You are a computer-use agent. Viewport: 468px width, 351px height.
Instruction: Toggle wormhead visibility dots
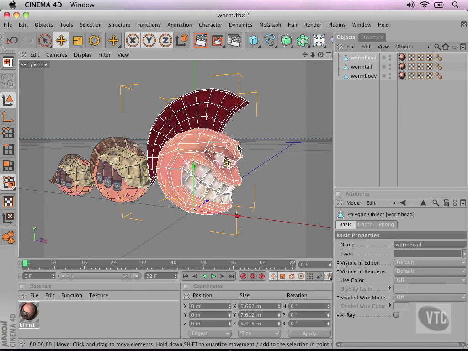click(390, 58)
